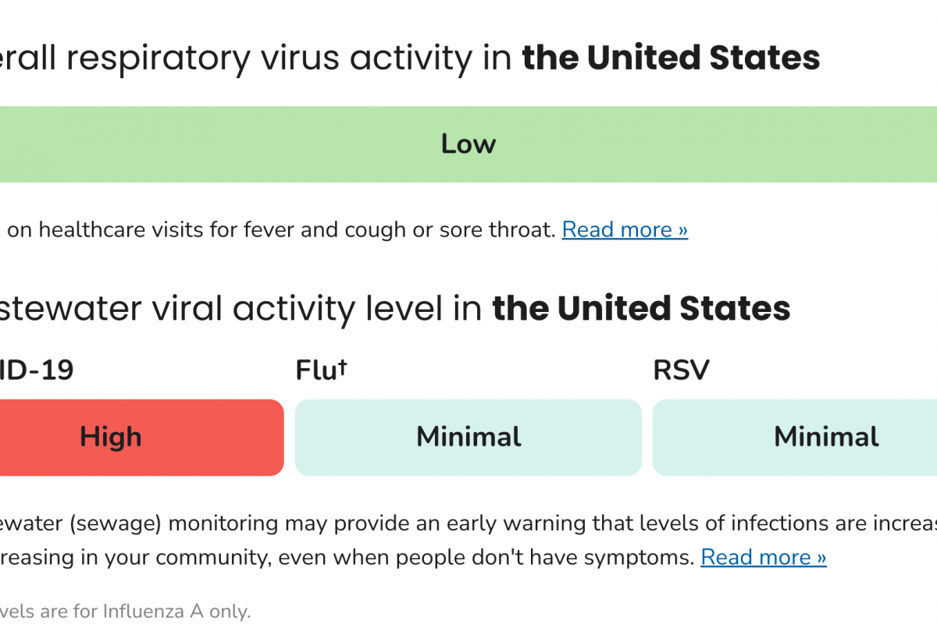Viewport: 937px width, 624px height.
Task: Click 'the United States' in respiratory virus heading
Action: 671,58
